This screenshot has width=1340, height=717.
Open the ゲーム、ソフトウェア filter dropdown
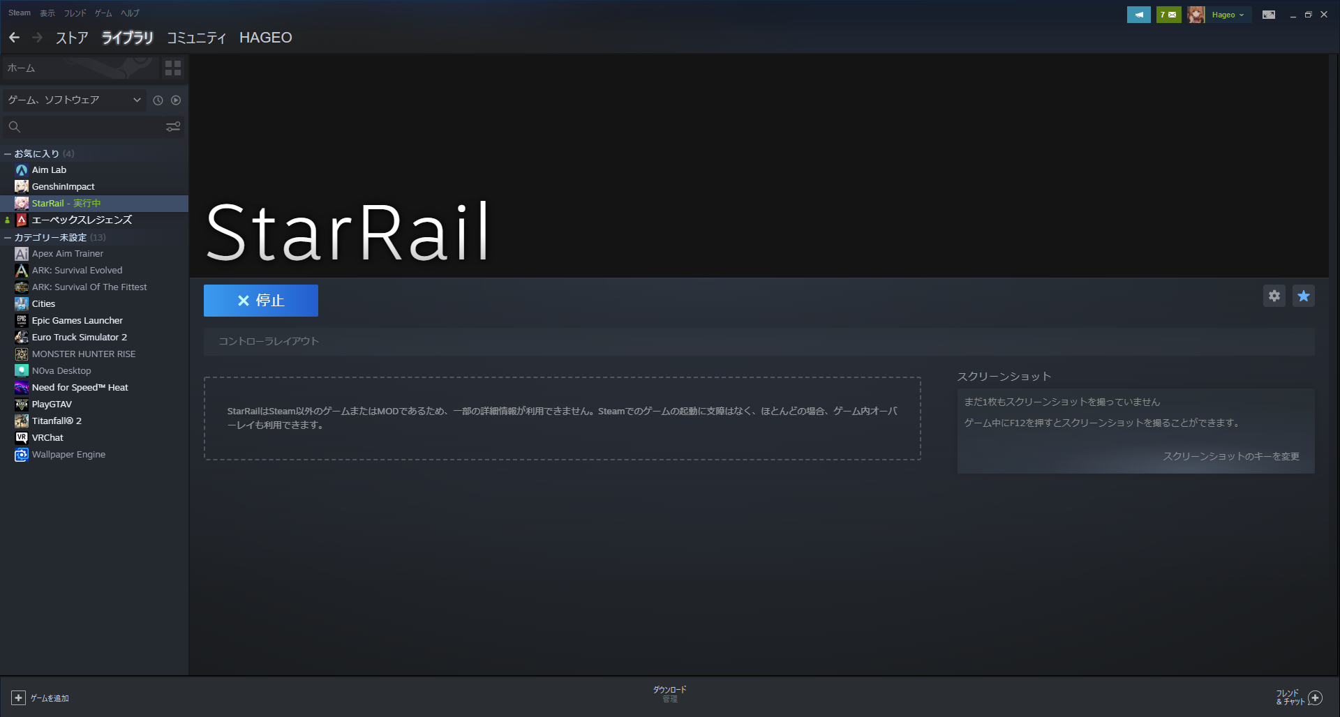[x=73, y=100]
